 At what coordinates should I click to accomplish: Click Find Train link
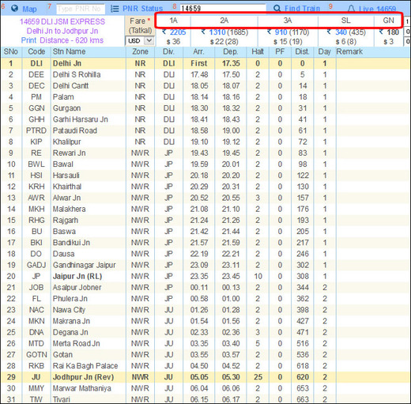[x=302, y=9]
